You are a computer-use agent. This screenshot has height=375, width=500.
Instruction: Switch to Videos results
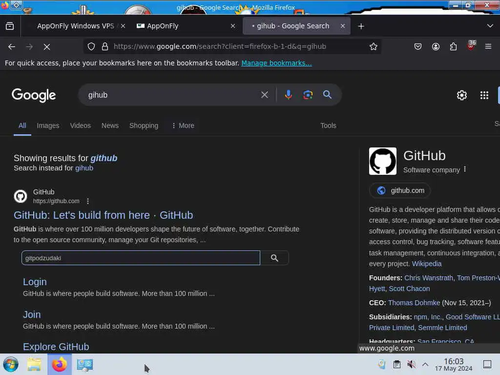[x=81, y=125]
